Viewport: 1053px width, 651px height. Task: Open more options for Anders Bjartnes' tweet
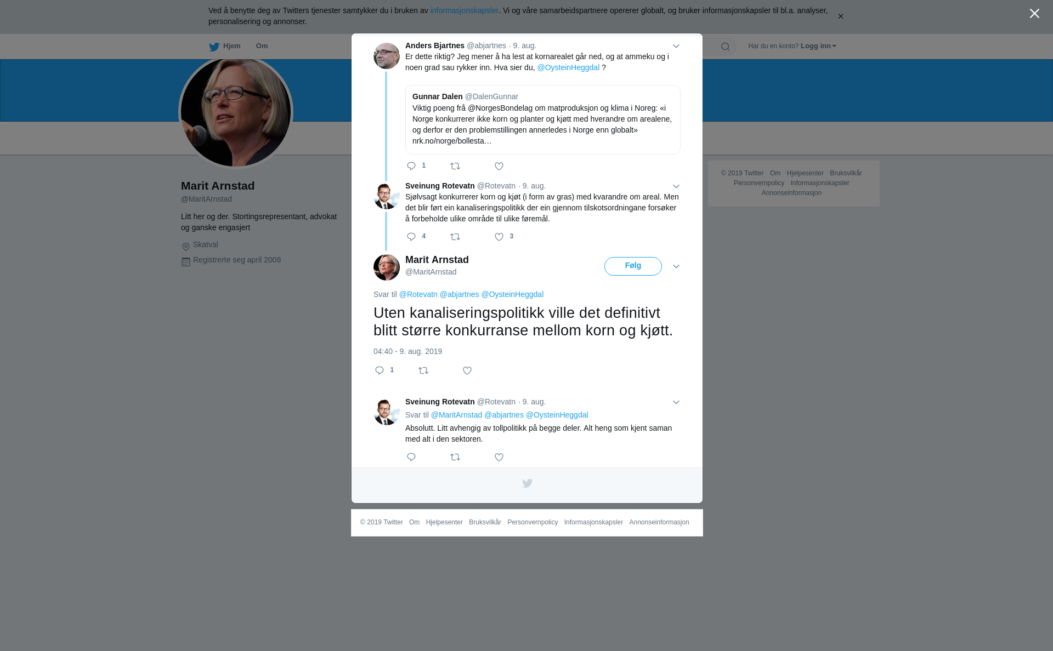[x=676, y=46]
